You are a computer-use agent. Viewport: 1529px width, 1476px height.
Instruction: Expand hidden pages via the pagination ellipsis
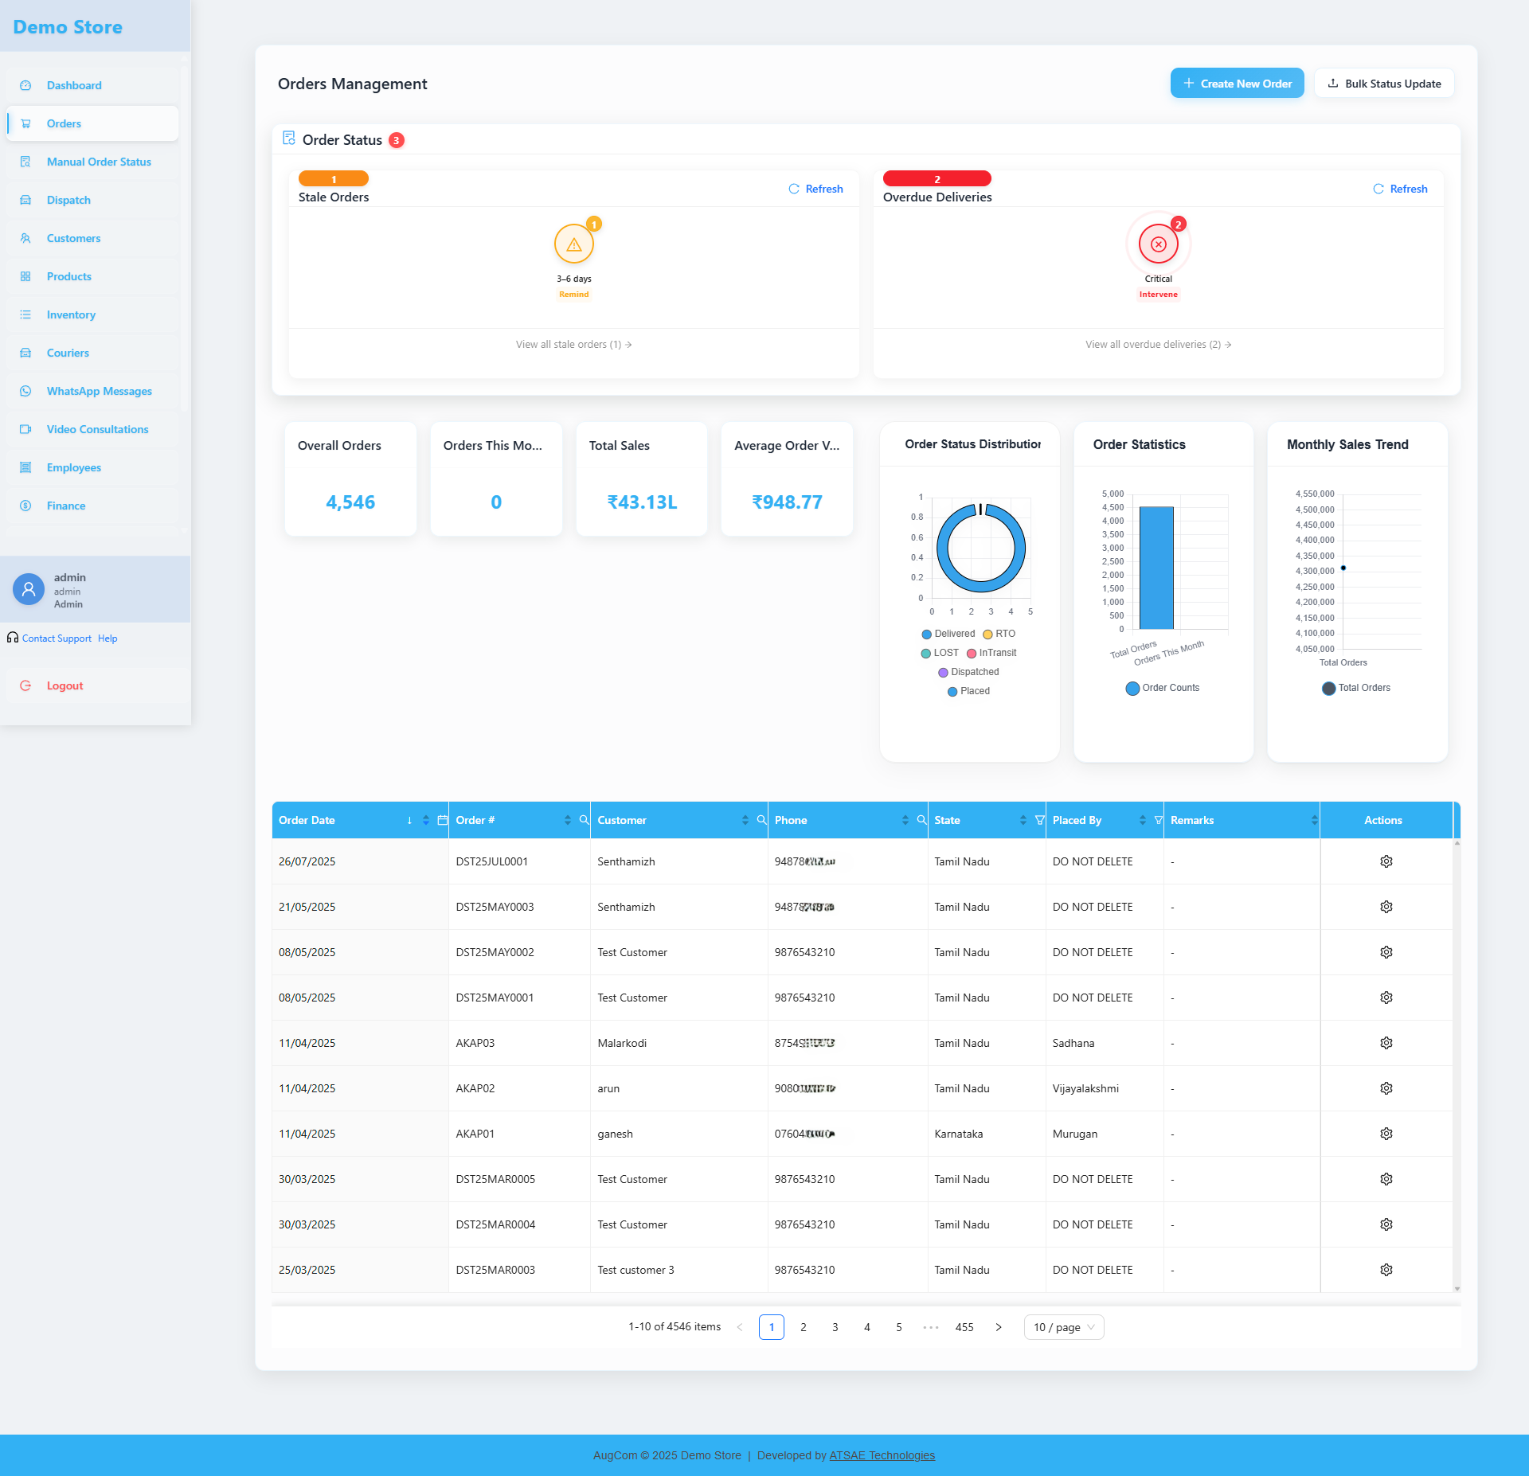931,1327
